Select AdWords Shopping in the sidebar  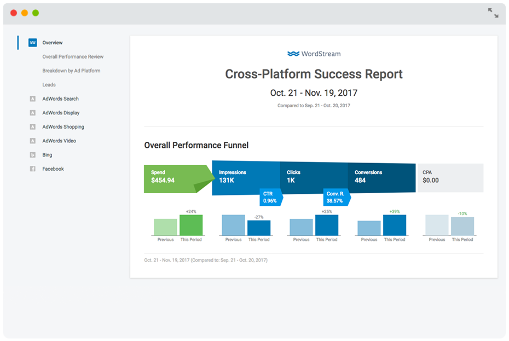coord(63,126)
